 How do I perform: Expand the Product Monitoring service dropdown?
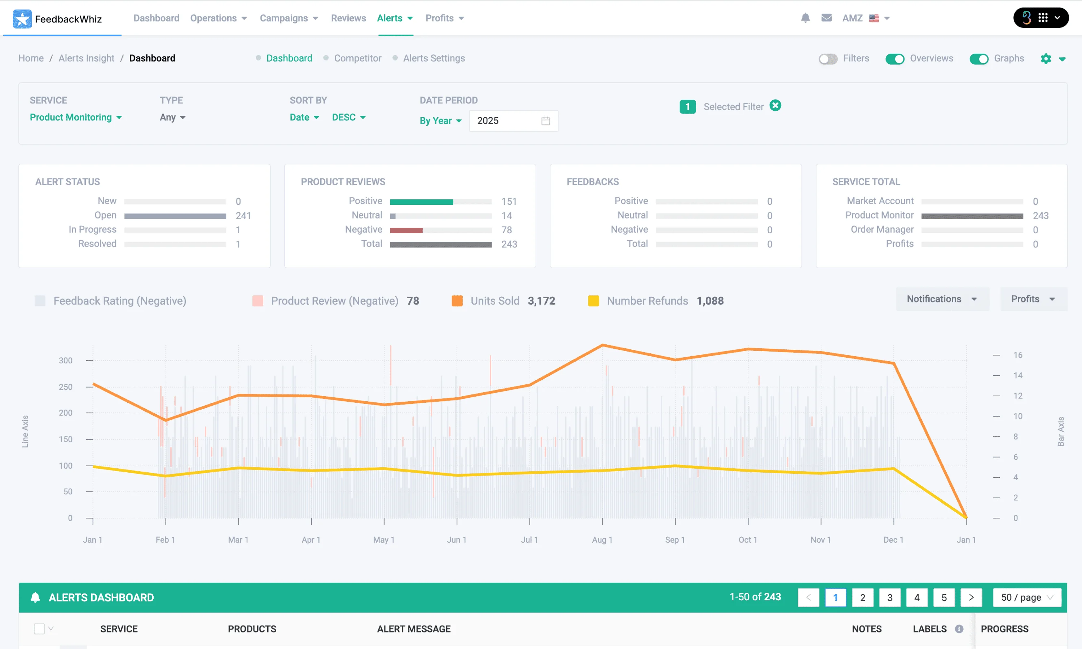coord(76,117)
